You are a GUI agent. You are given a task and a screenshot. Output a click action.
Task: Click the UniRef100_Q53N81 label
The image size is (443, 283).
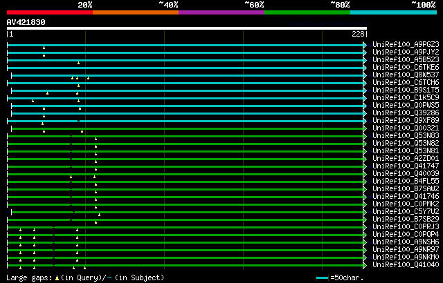406,151
